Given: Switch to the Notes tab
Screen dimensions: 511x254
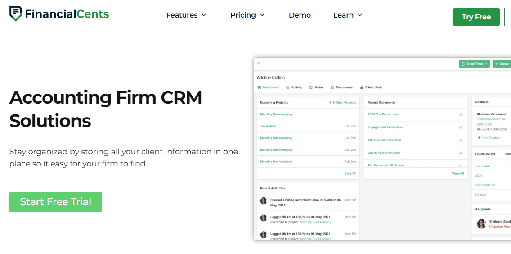Looking at the screenshot, I should point(316,88).
